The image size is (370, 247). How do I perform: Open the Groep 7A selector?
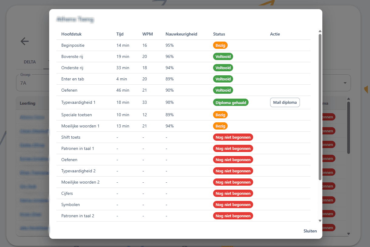click(x=33, y=83)
